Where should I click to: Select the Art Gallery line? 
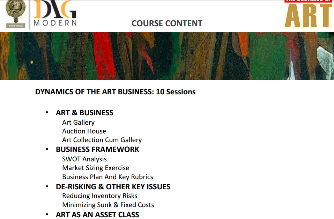(78, 122)
